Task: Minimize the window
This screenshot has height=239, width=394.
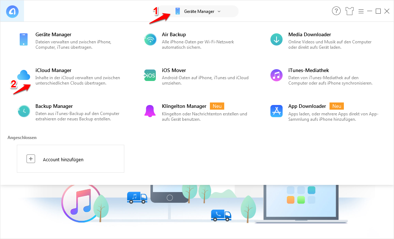Action: point(370,11)
